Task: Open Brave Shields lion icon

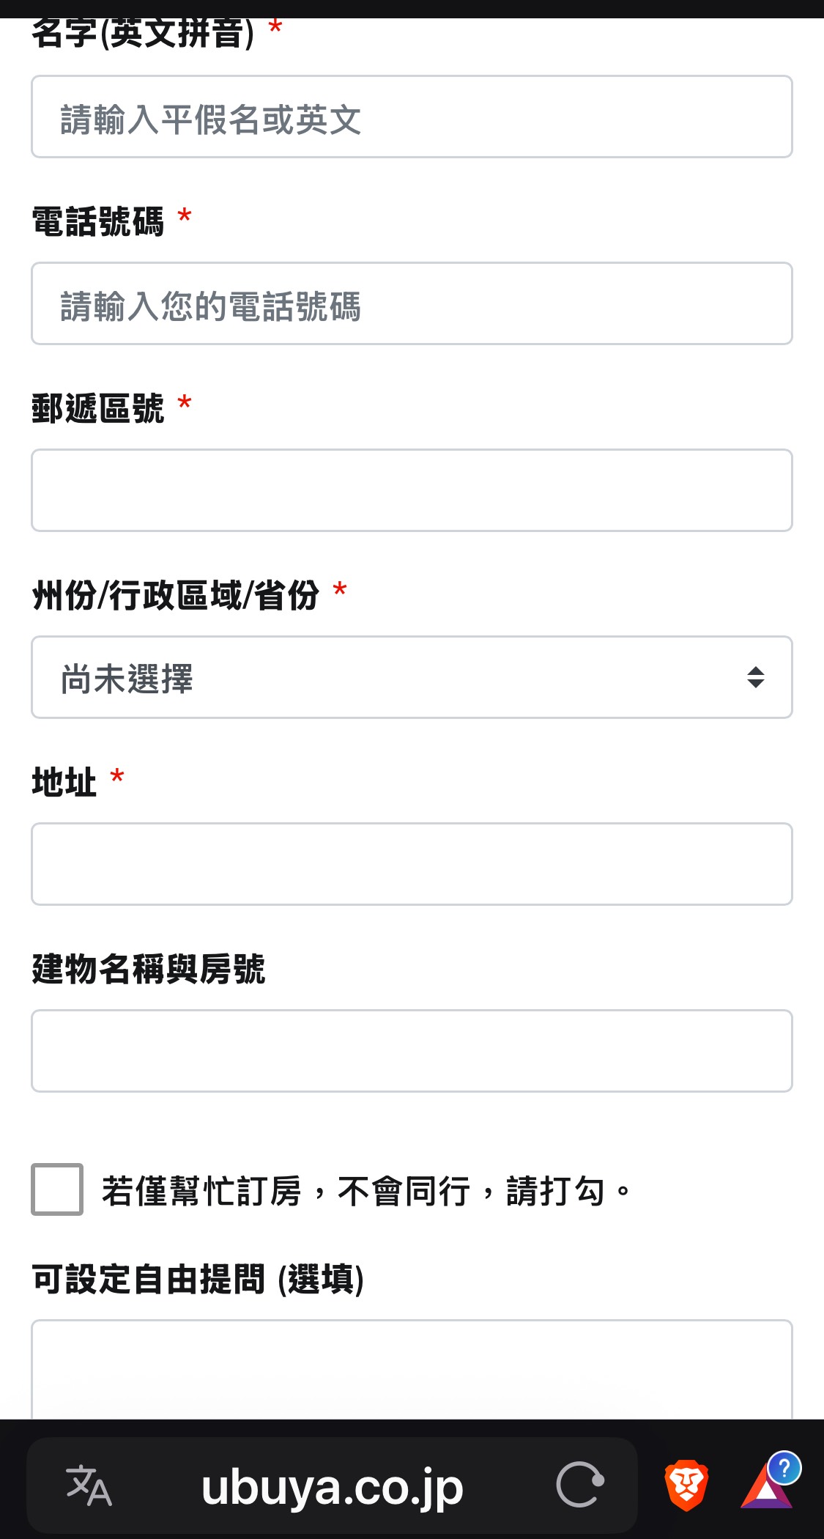Action: [686, 1486]
